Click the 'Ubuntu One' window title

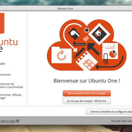point(65,9)
